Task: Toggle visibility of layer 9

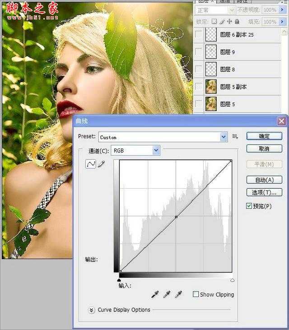Action: (198, 51)
